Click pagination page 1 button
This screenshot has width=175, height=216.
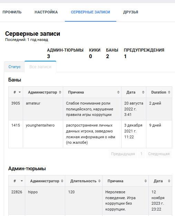[x=142, y=154]
